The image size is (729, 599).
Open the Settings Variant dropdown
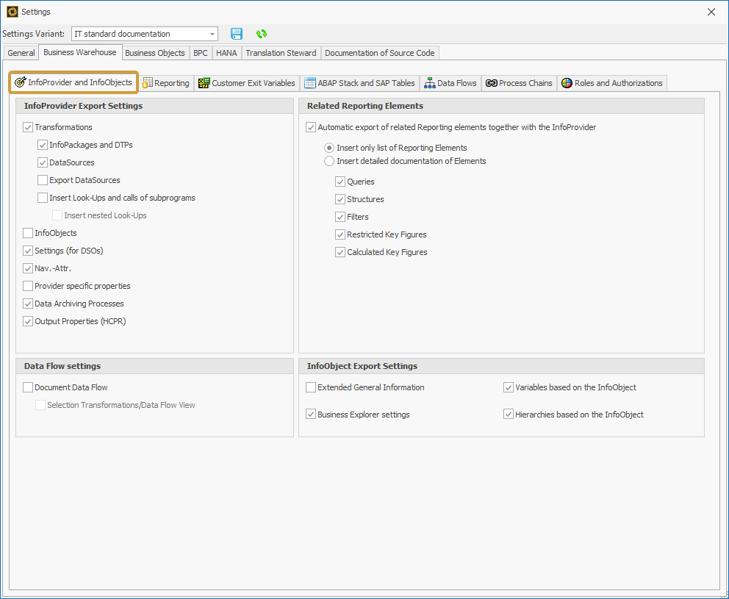(213, 33)
